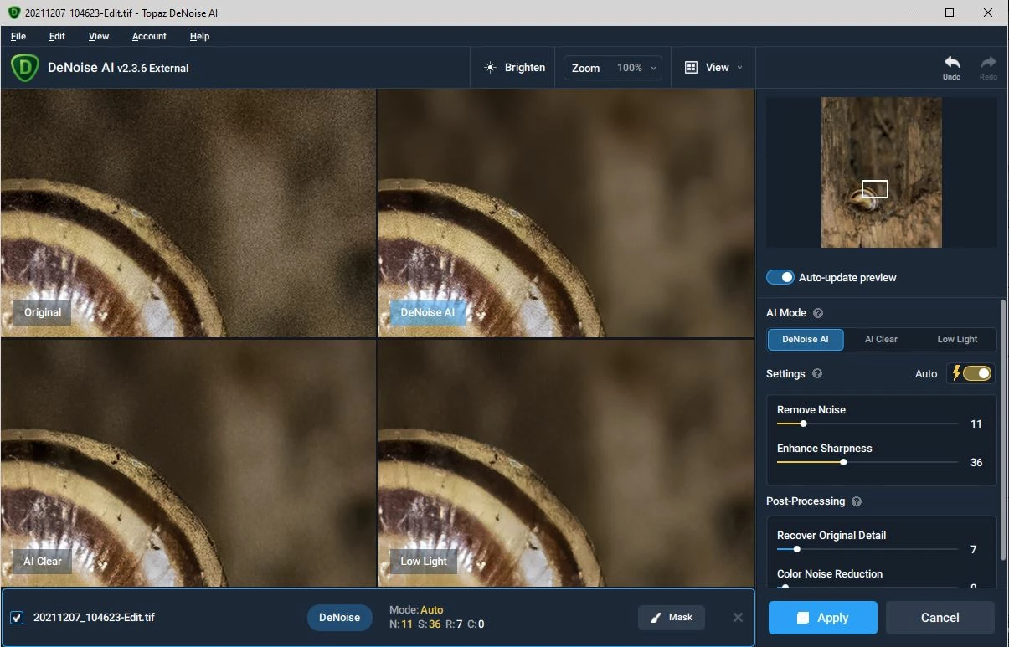Adjust the Enhance Sharpness slider
This screenshot has width=1009, height=647.
pyautogui.click(x=867, y=462)
